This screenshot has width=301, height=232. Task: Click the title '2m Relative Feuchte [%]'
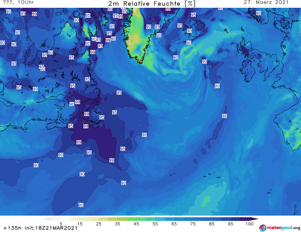coord(152,4)
